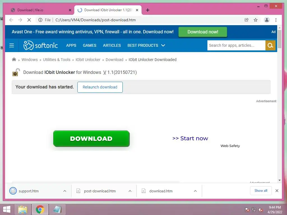The image size is (287, 215).
Task: Open IObit Unlocker breadcrumb link
Action: click(x=88, y=60)
